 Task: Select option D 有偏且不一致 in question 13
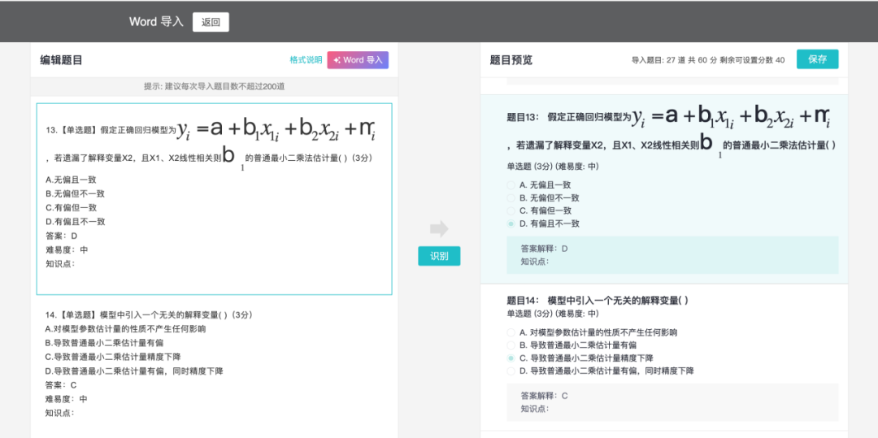(x=511, y=223)
